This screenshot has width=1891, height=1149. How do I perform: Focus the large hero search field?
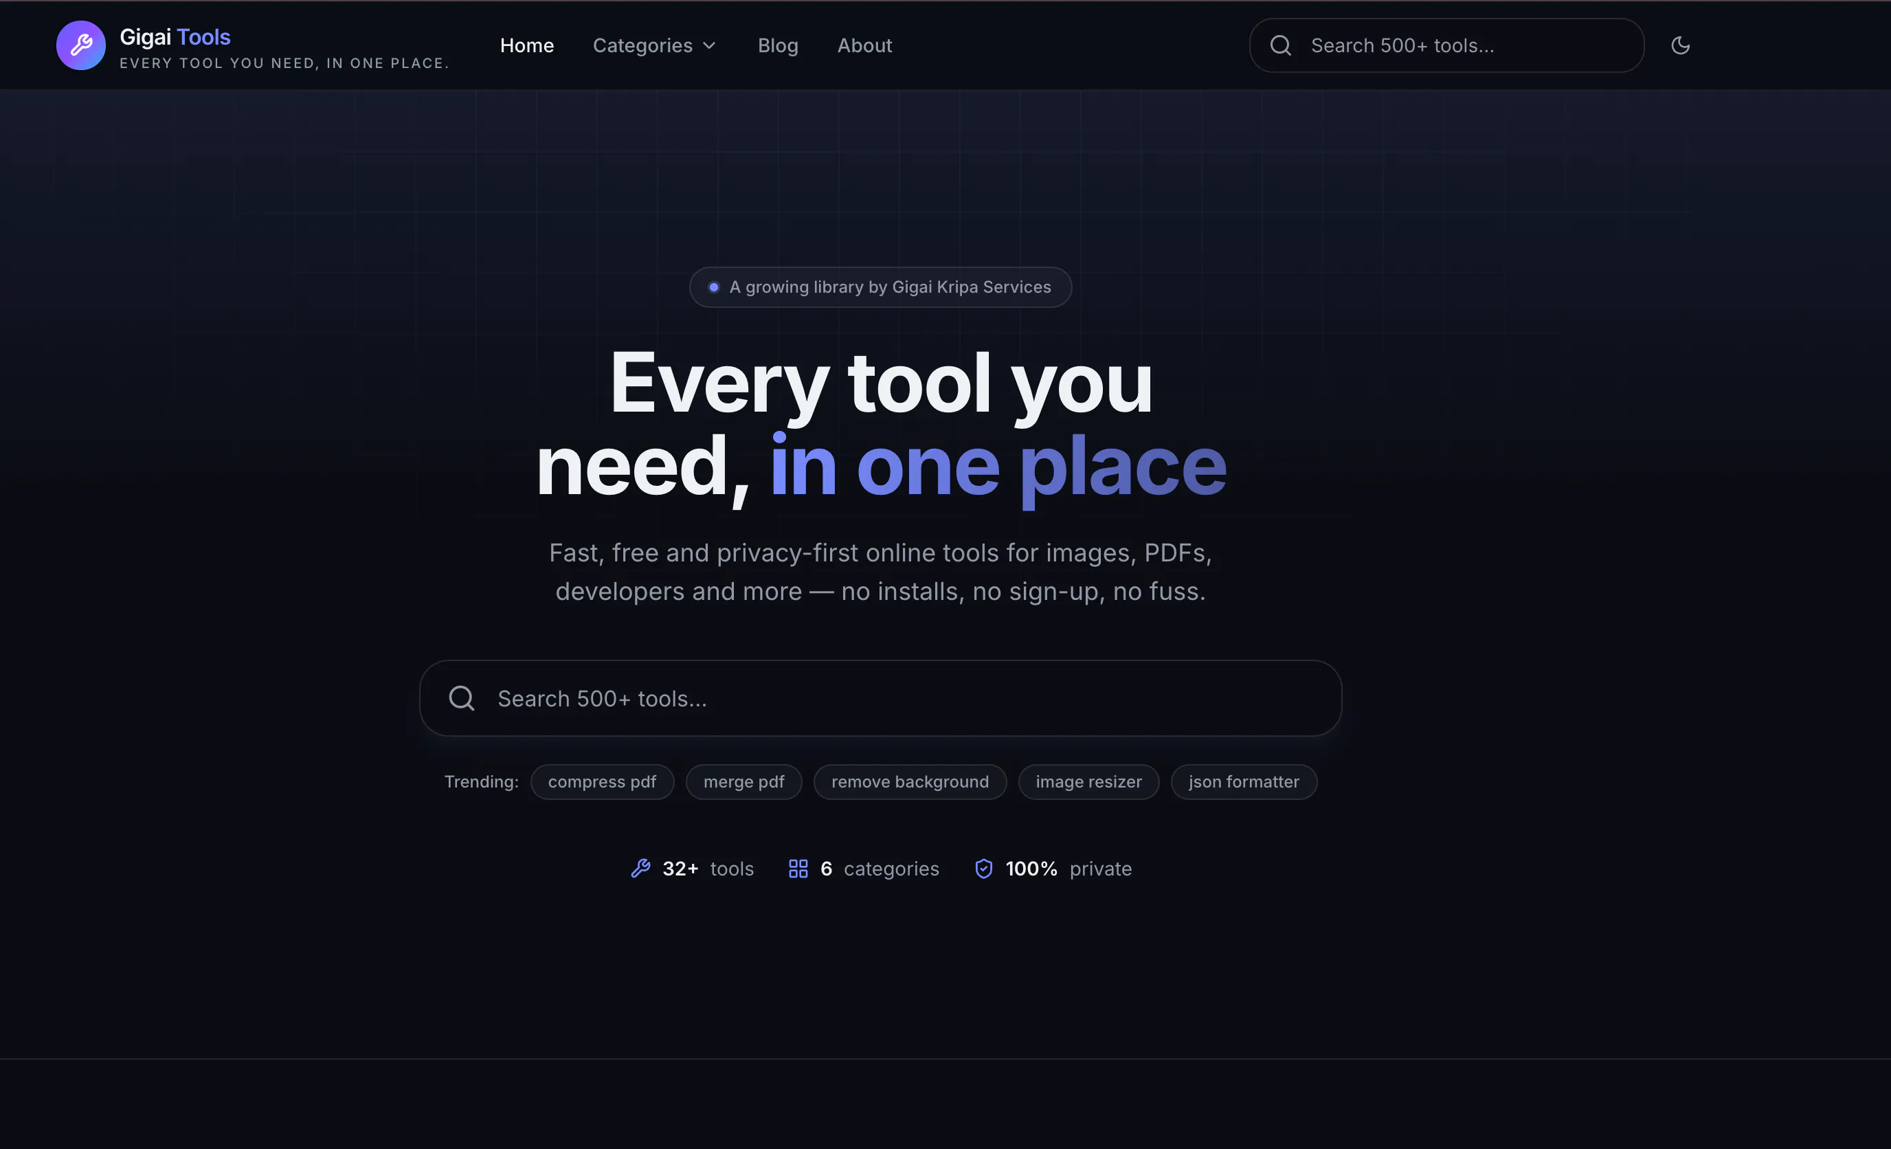coord(880,698)
